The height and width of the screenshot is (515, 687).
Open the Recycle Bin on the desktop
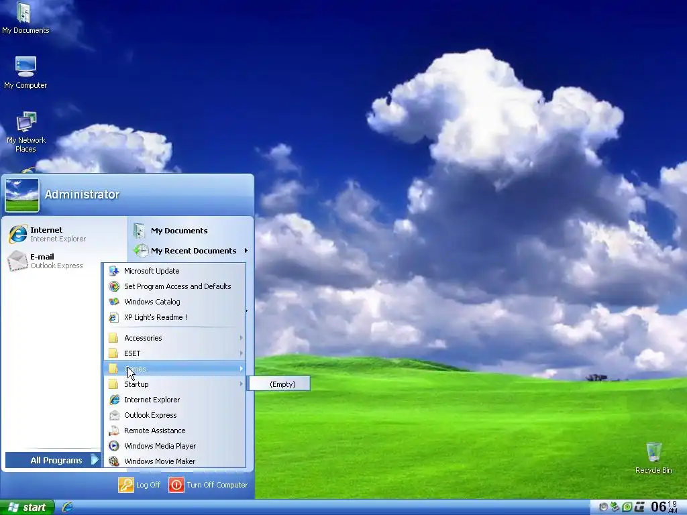[653, 457]
